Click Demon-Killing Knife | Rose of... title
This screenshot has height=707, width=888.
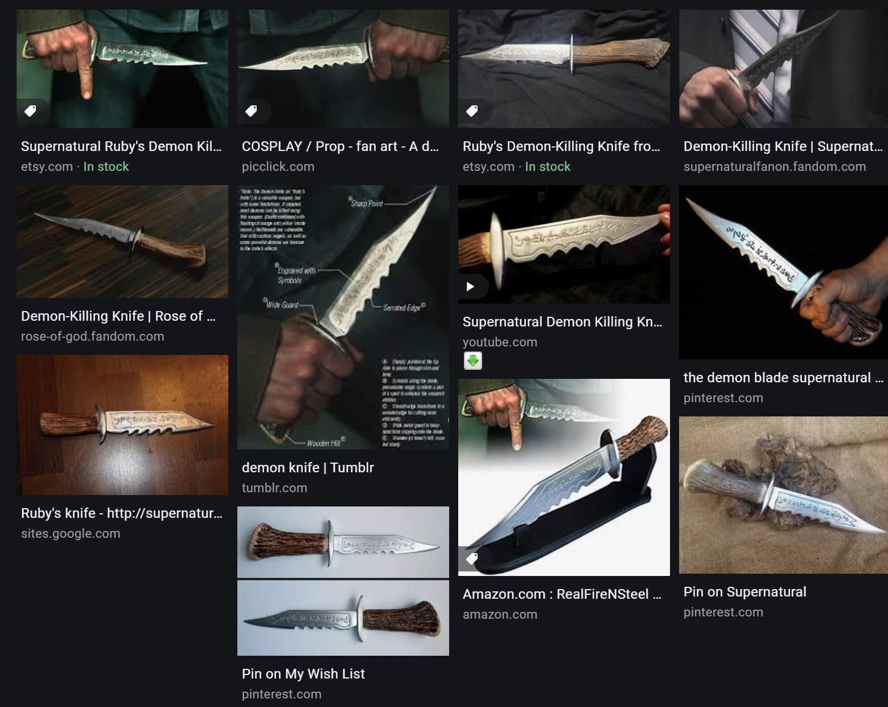(x=118, y=316)
